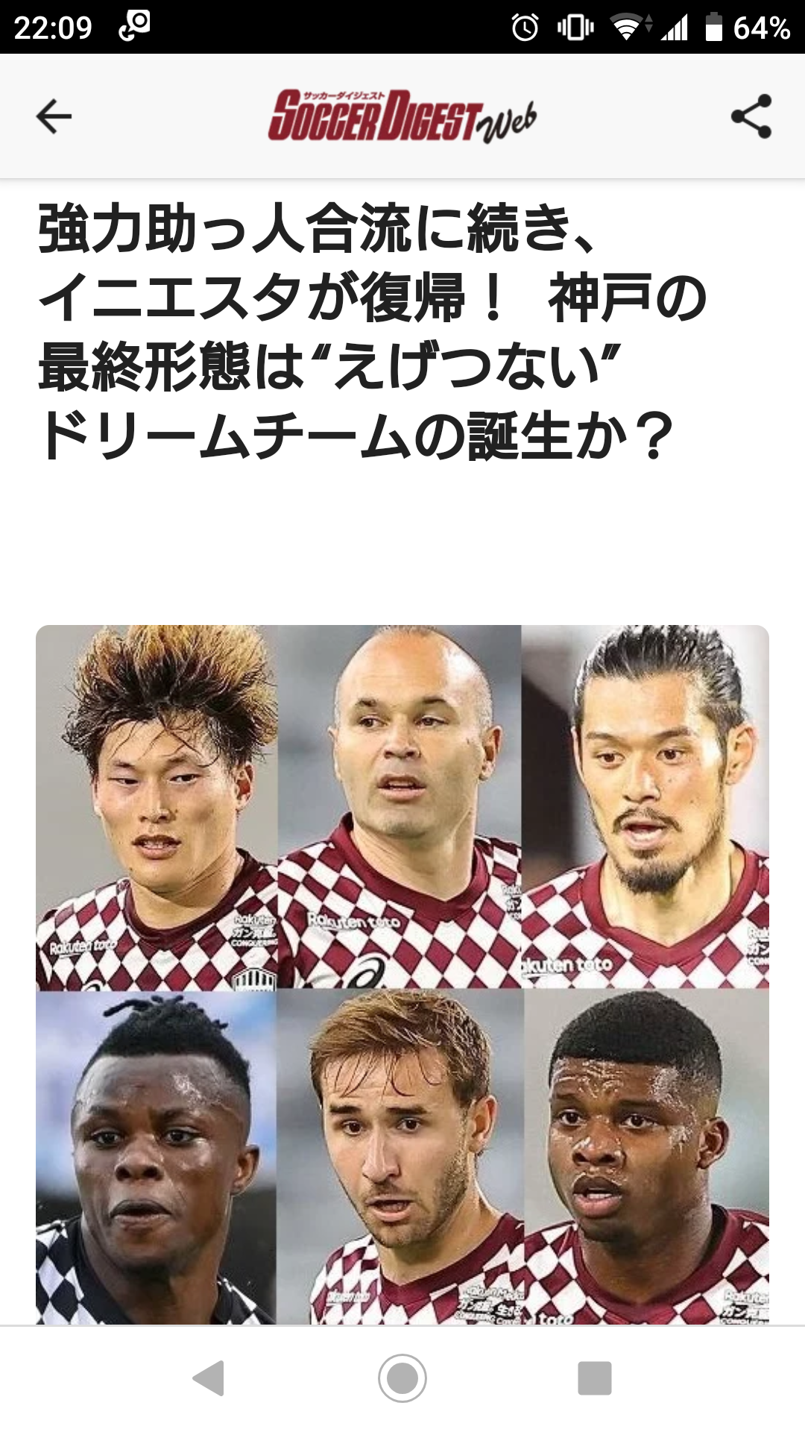Tap the back arrow icon
The height and width of the screenshot is (1432, 805).
point(54,116)
